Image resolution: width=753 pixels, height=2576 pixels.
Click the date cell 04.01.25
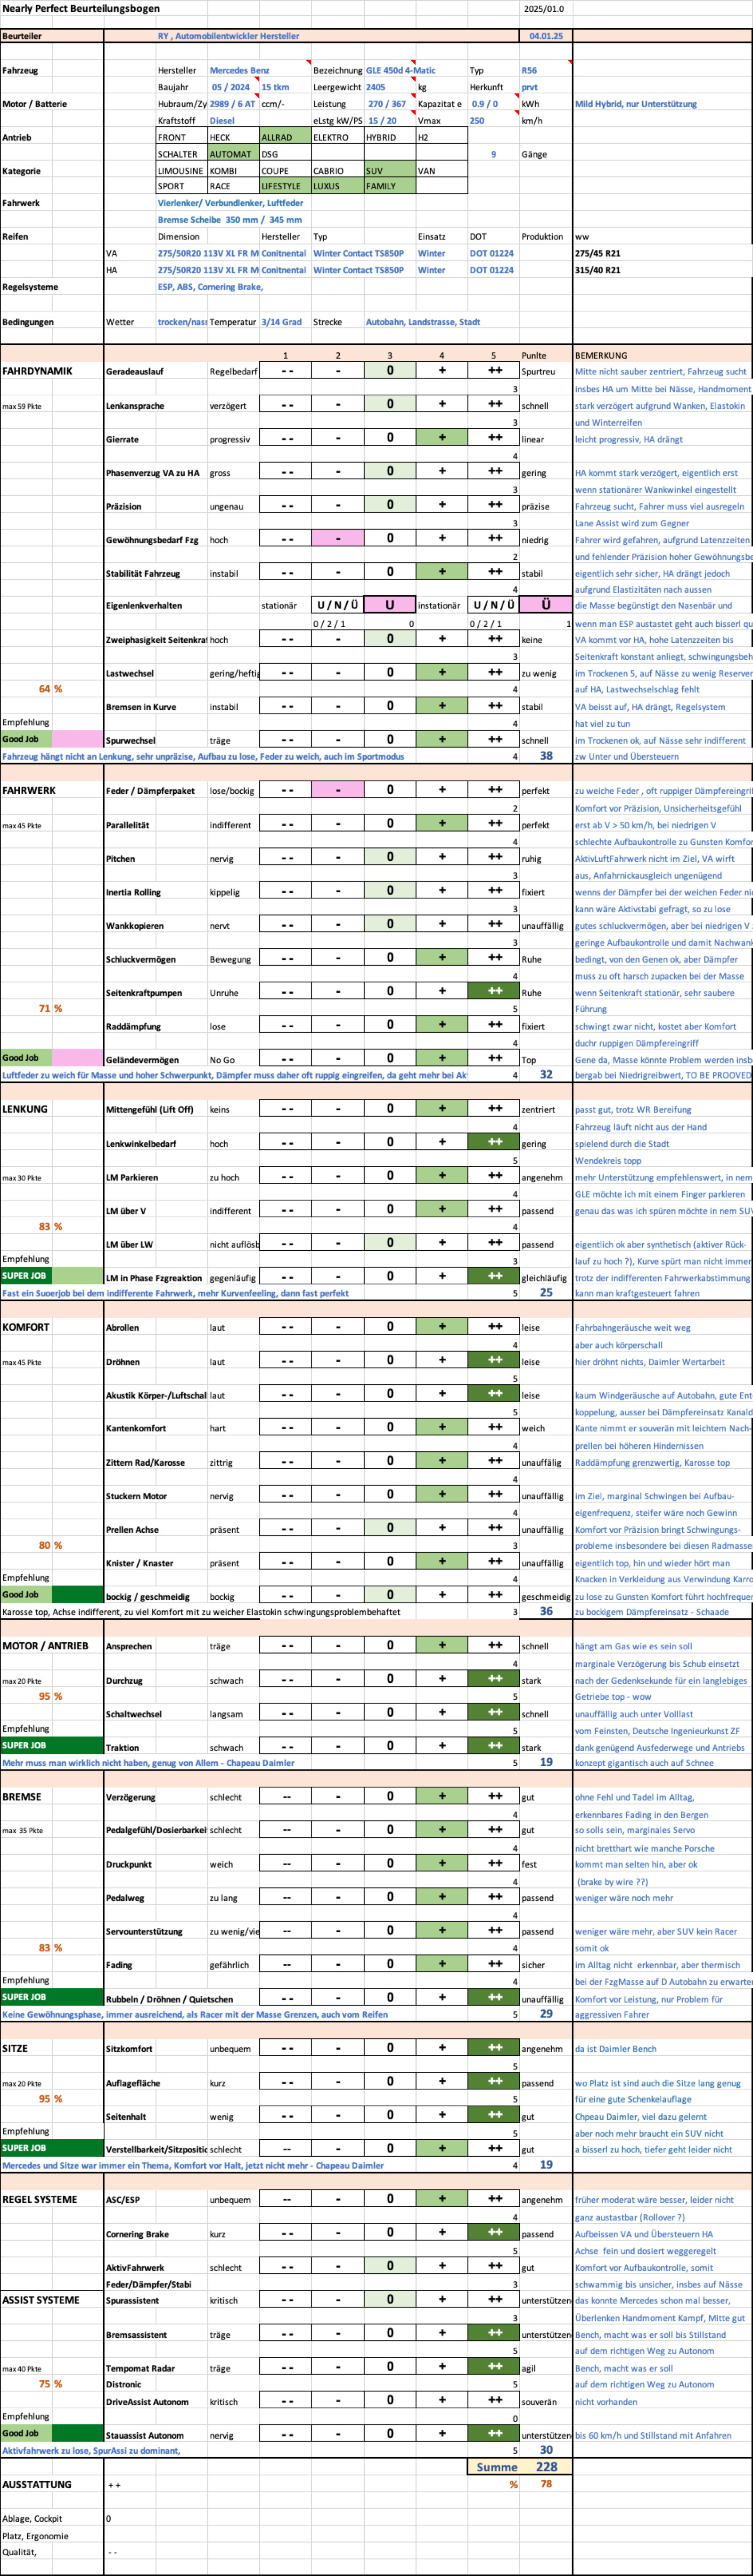coord(545,36)
